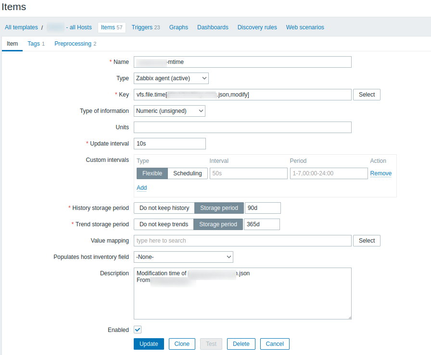Toggle the Enabled checkbox
Image resolution: width=431 pixels, height=355 pixels.
pos(138,330)
